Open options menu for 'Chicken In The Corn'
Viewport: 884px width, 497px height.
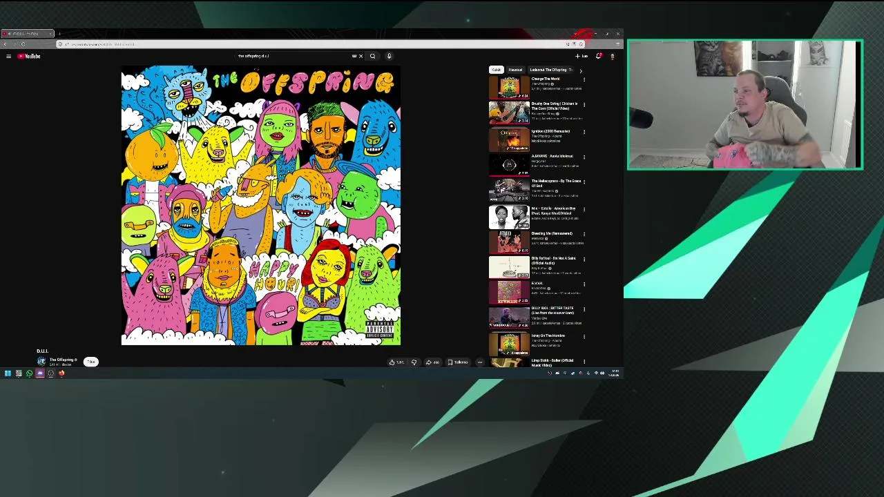(584, 104)
